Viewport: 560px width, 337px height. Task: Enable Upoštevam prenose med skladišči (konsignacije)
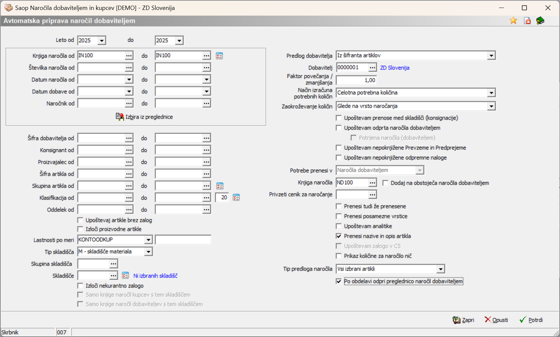(339, 118)
